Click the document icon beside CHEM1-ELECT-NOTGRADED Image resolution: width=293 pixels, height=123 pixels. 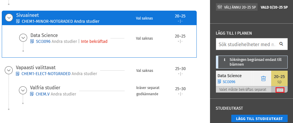click(x=18, y=74)
